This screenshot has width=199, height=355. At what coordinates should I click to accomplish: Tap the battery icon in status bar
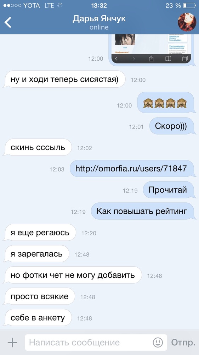tap(189, 5)
